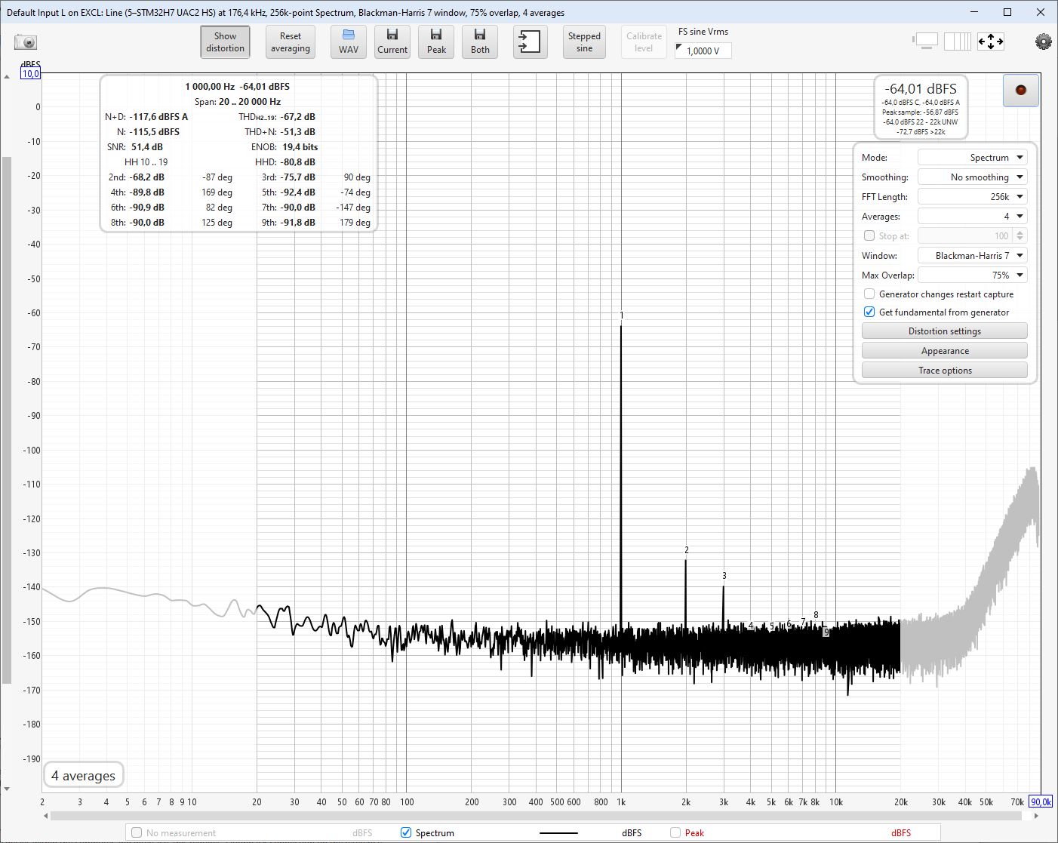Image resolution: width=1058 pixels, height=843 pixels.
Task: Click harmonic marker 3 on graph
Action: [724, 576]
